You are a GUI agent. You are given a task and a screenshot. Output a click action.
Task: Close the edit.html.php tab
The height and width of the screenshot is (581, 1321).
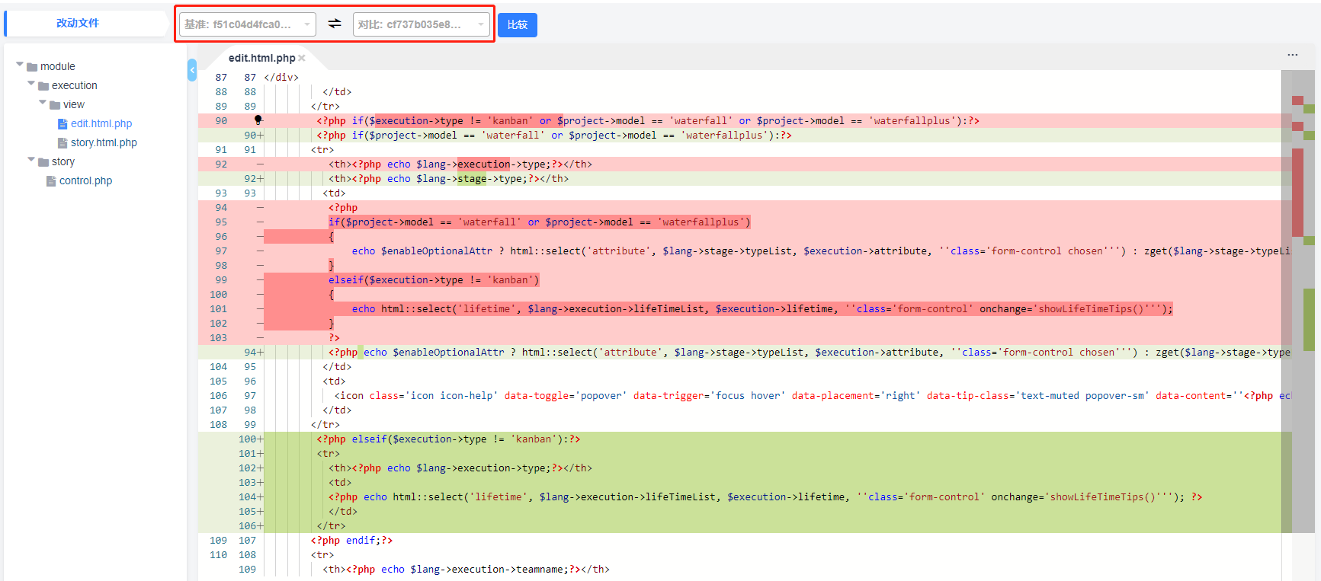[x=302, y=58]
